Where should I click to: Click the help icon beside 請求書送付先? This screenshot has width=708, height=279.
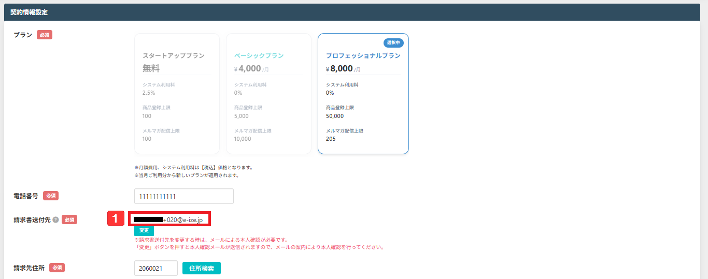coord(55,219)
